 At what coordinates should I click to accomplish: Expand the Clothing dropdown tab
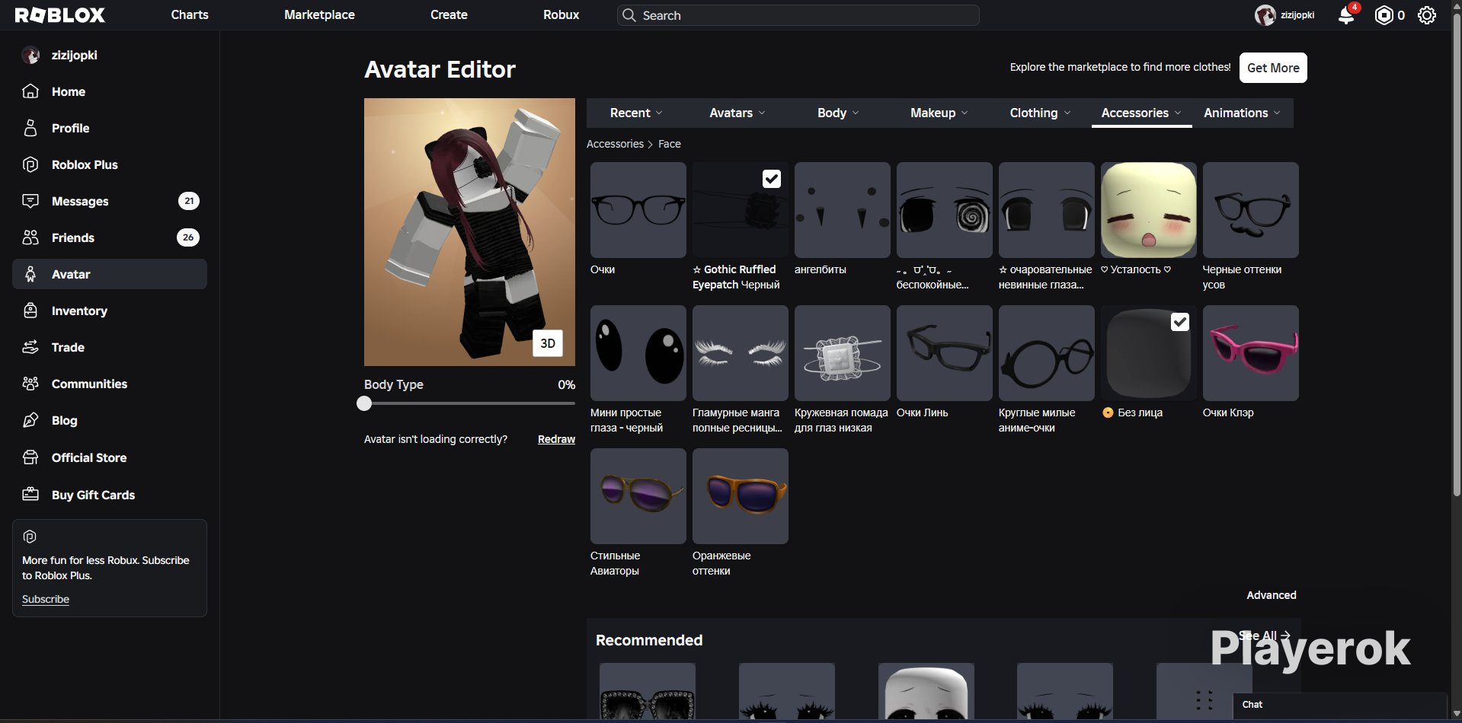click(1040, 113)
